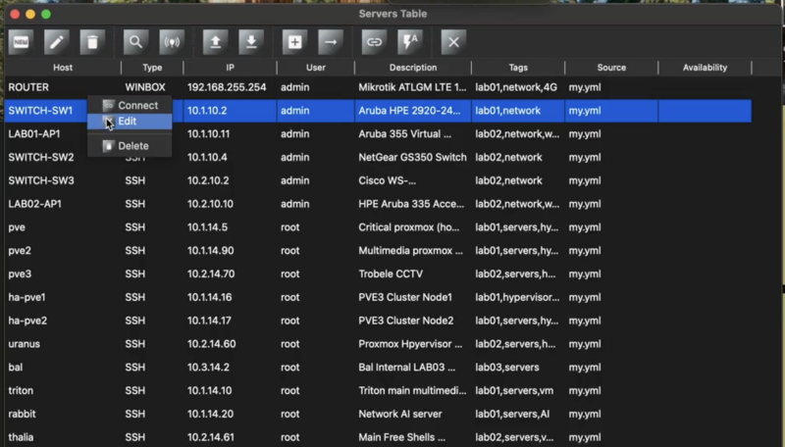Select the rabbit server row
The width and height of the screenshot is (785, 447).
[378, 414]
